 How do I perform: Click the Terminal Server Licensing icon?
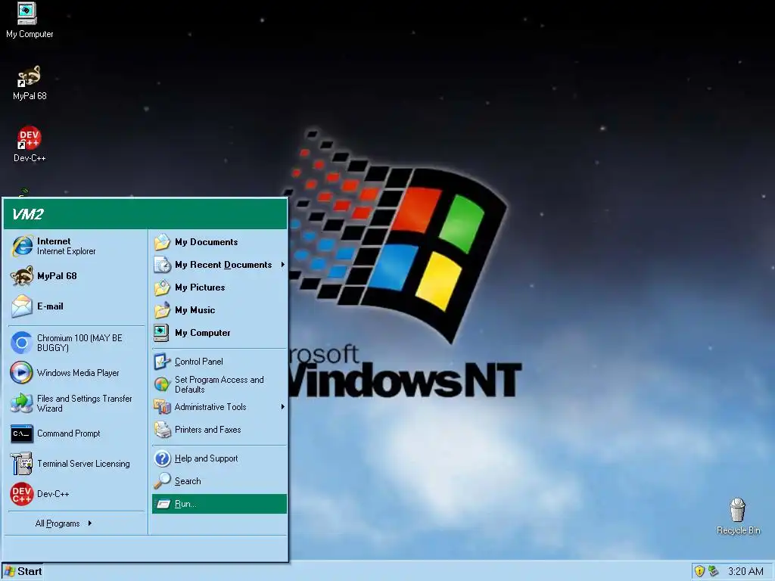[x=22, y=464]
